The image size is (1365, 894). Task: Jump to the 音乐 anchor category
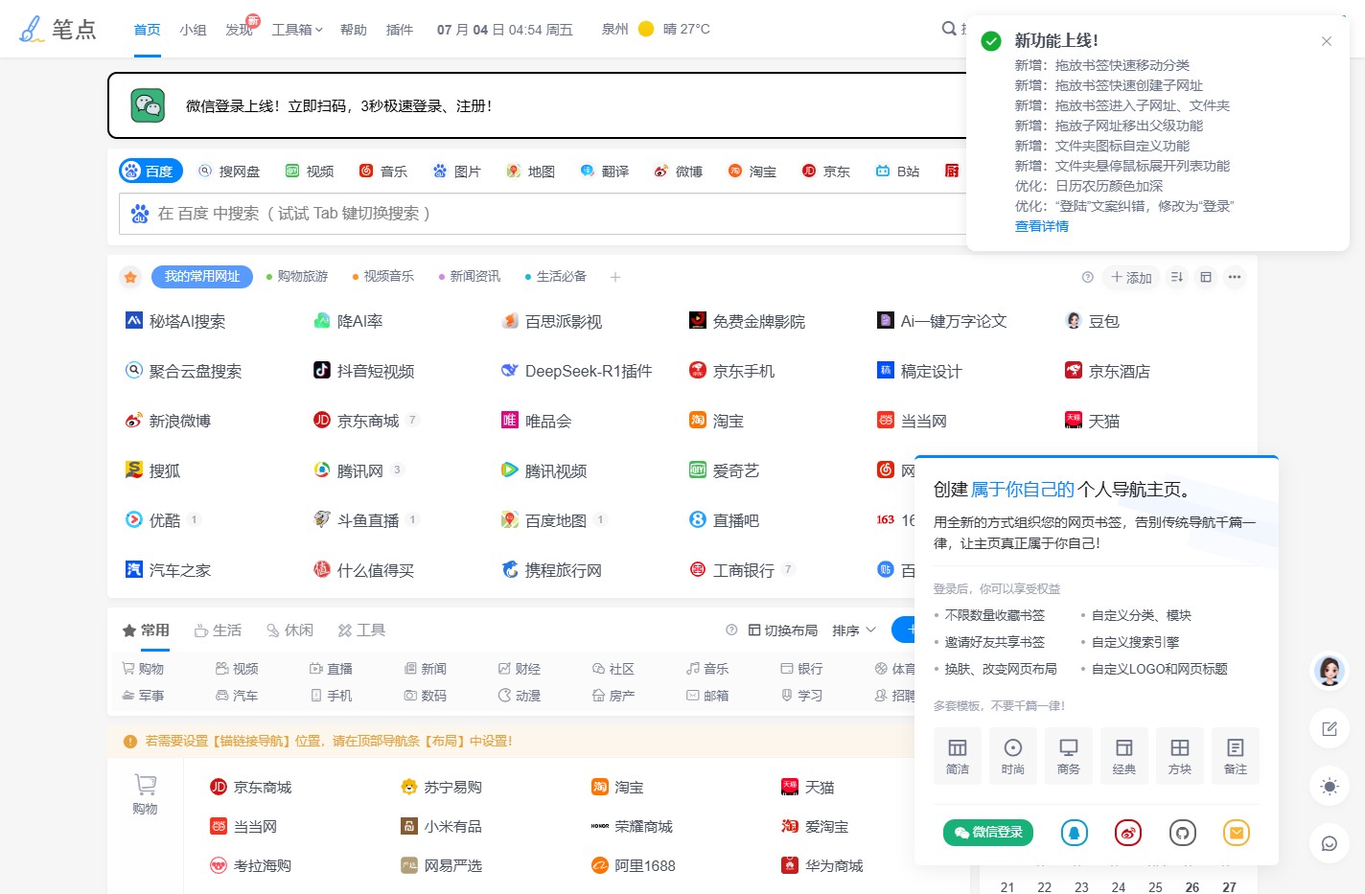coord(707,669)
